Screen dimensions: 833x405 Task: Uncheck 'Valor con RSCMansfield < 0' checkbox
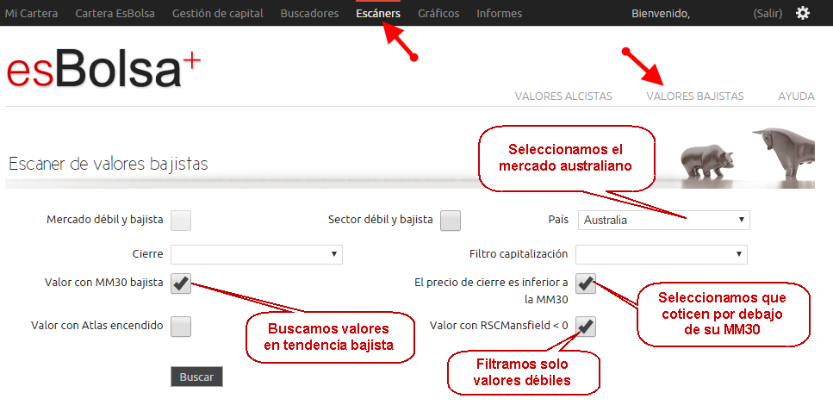(586, 327)
